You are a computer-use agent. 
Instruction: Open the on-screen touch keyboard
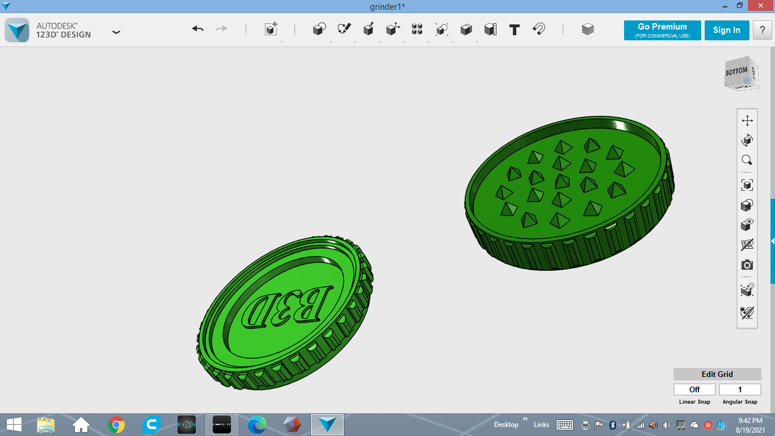coord(565,425)
